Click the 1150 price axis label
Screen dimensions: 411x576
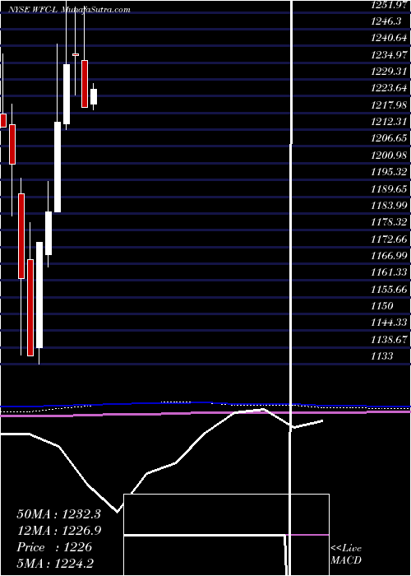(x=382, y=306)
